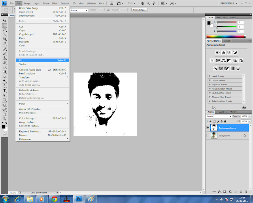
Task: Click Stroke... in the Edit menu
Action: (x=23, y=64)
